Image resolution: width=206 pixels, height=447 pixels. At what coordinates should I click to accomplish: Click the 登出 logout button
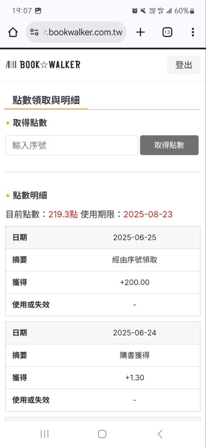pyautogui.click(x=183, y=65)
